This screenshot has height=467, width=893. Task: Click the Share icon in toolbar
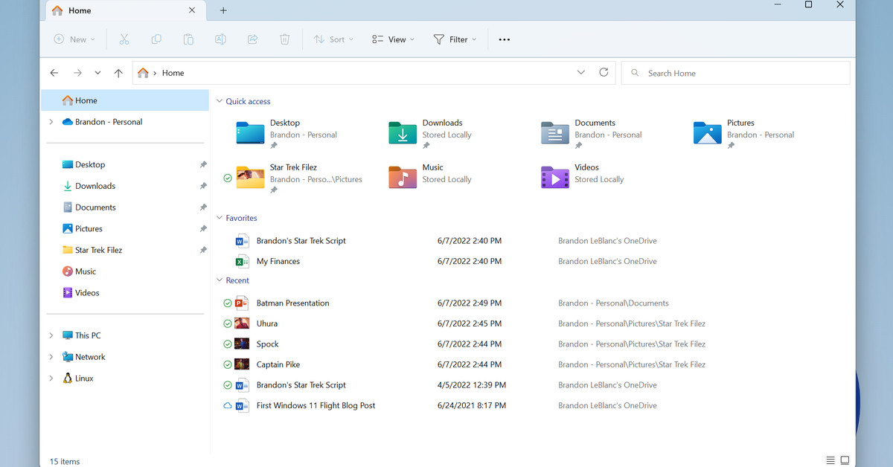tap(252, 39)
